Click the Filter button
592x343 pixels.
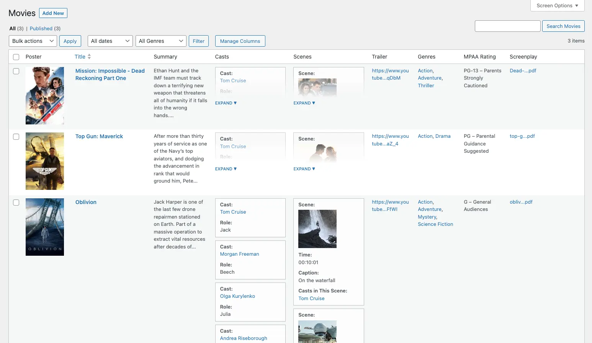pos(199,41)
